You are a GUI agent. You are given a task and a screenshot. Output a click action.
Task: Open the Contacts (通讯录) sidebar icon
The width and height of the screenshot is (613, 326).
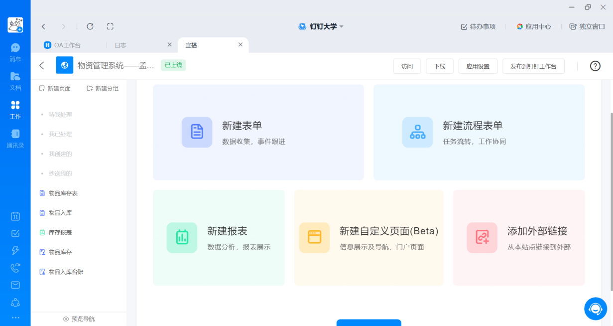click(x=15, y=138)
